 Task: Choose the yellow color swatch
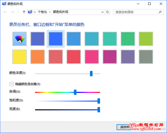click(19, 57)
